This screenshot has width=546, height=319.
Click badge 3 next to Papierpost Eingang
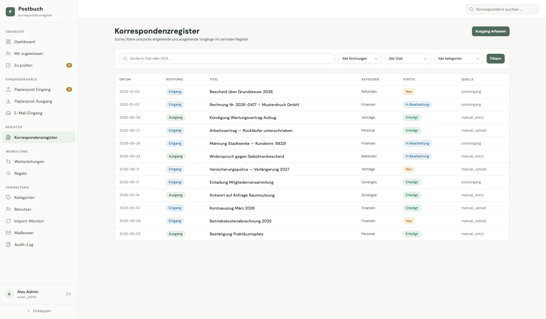pyautogui.click(x=69, y=89)
